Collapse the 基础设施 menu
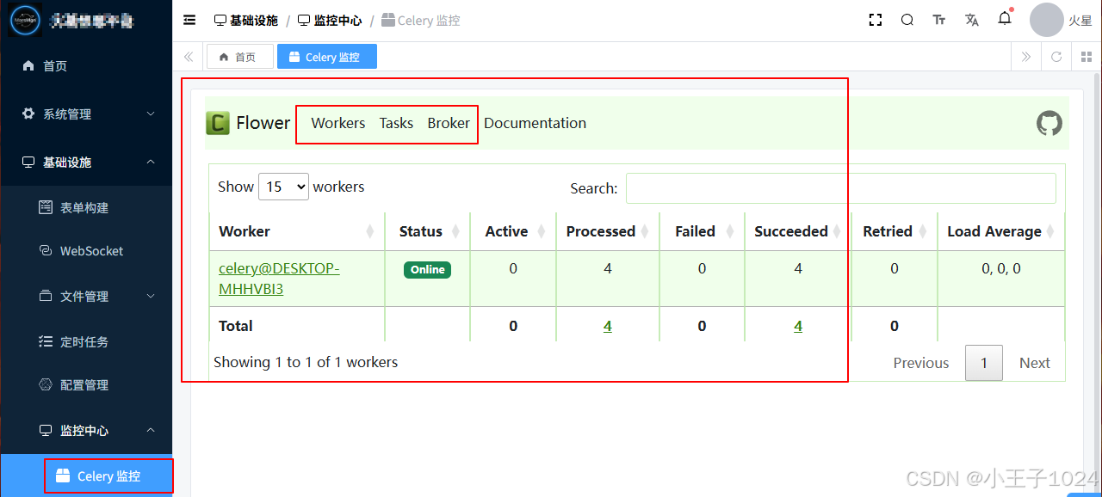The height and width of the screenshot is (497, 1102). pos(86,162)
